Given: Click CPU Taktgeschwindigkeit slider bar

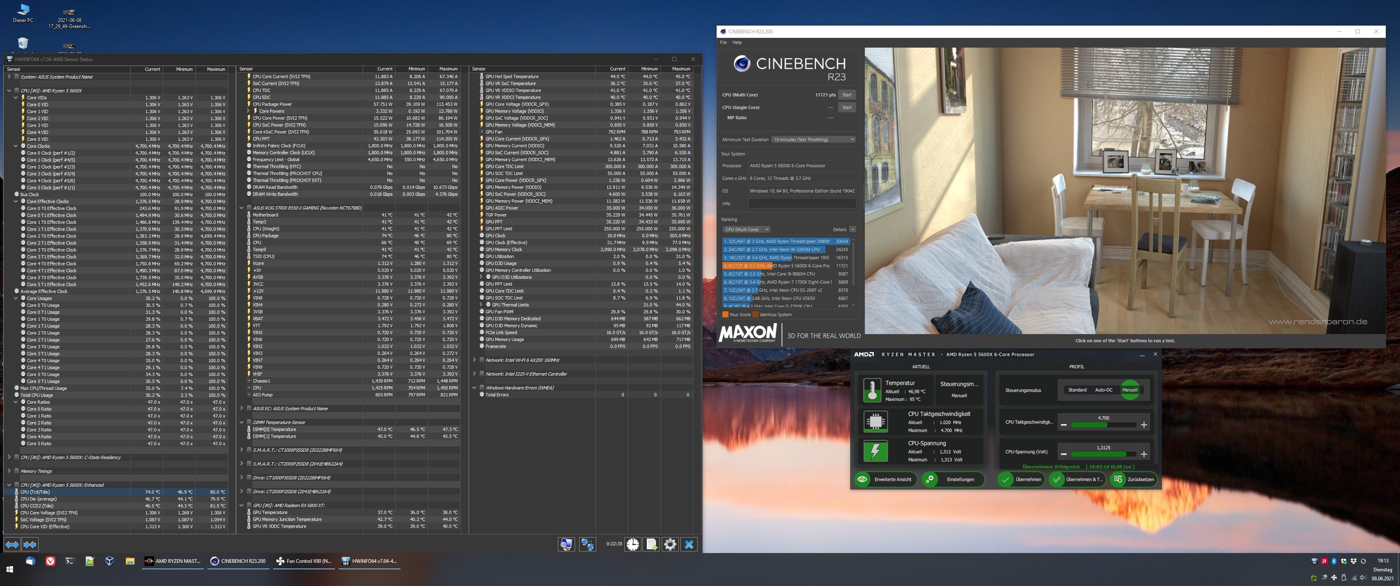Looking at the screenshot, I should [1103, 425].
